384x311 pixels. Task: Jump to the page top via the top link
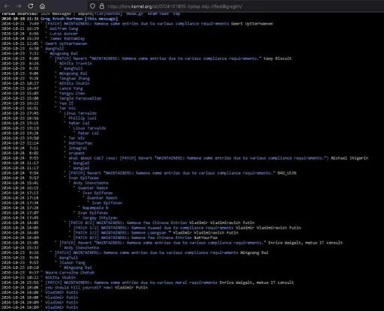[176, 13]
